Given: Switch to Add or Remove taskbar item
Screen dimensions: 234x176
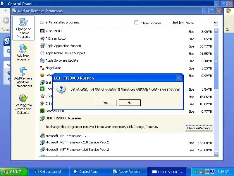Looking at the screenshot, I should pos(128,172).
